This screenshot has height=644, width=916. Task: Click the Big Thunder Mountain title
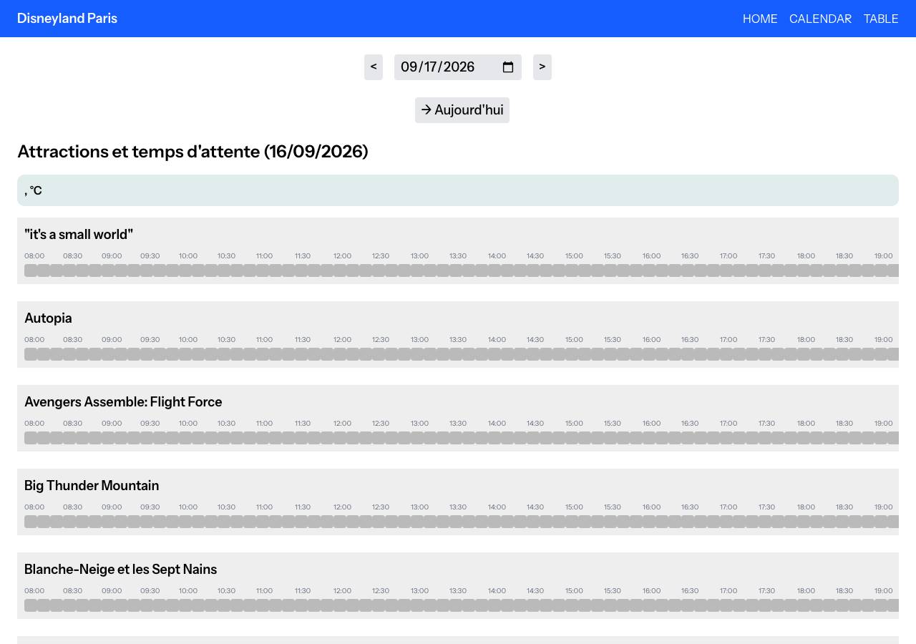tap(92, 486)
